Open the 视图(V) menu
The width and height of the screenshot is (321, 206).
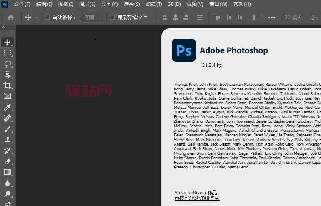(x=195, y=4)
